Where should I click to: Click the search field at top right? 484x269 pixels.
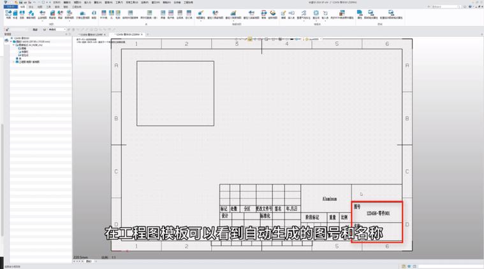[444, 6]
